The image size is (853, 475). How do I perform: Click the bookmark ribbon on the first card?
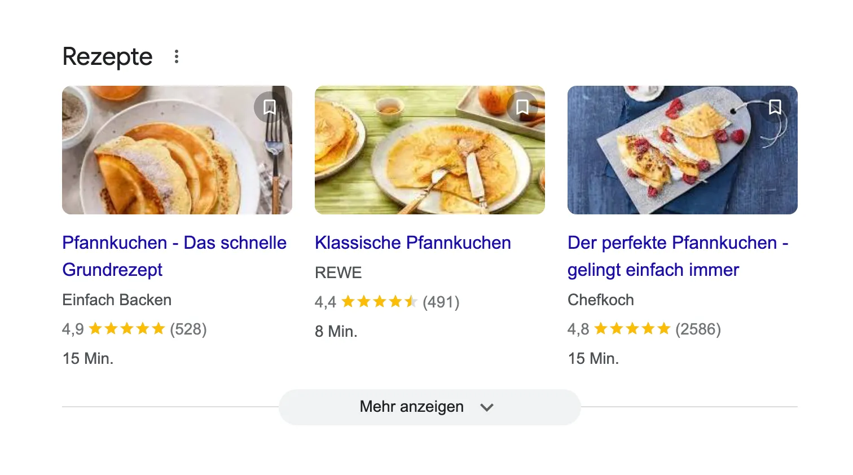(270, 107)
